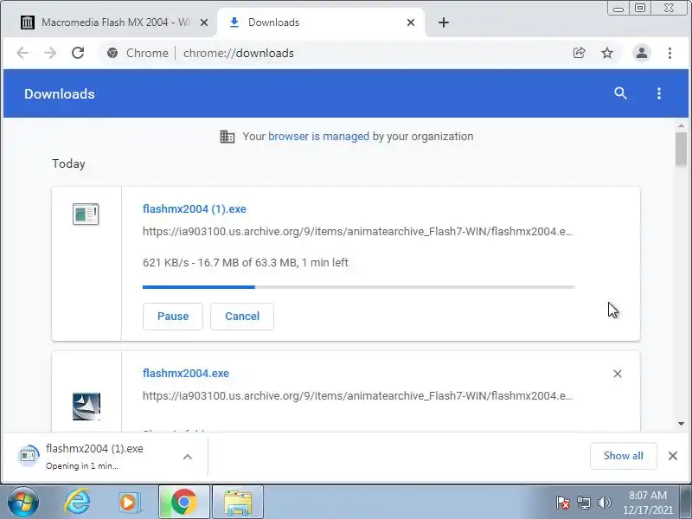Click the network tray icon
Screen dimensions: 692x519
point(583,503)
